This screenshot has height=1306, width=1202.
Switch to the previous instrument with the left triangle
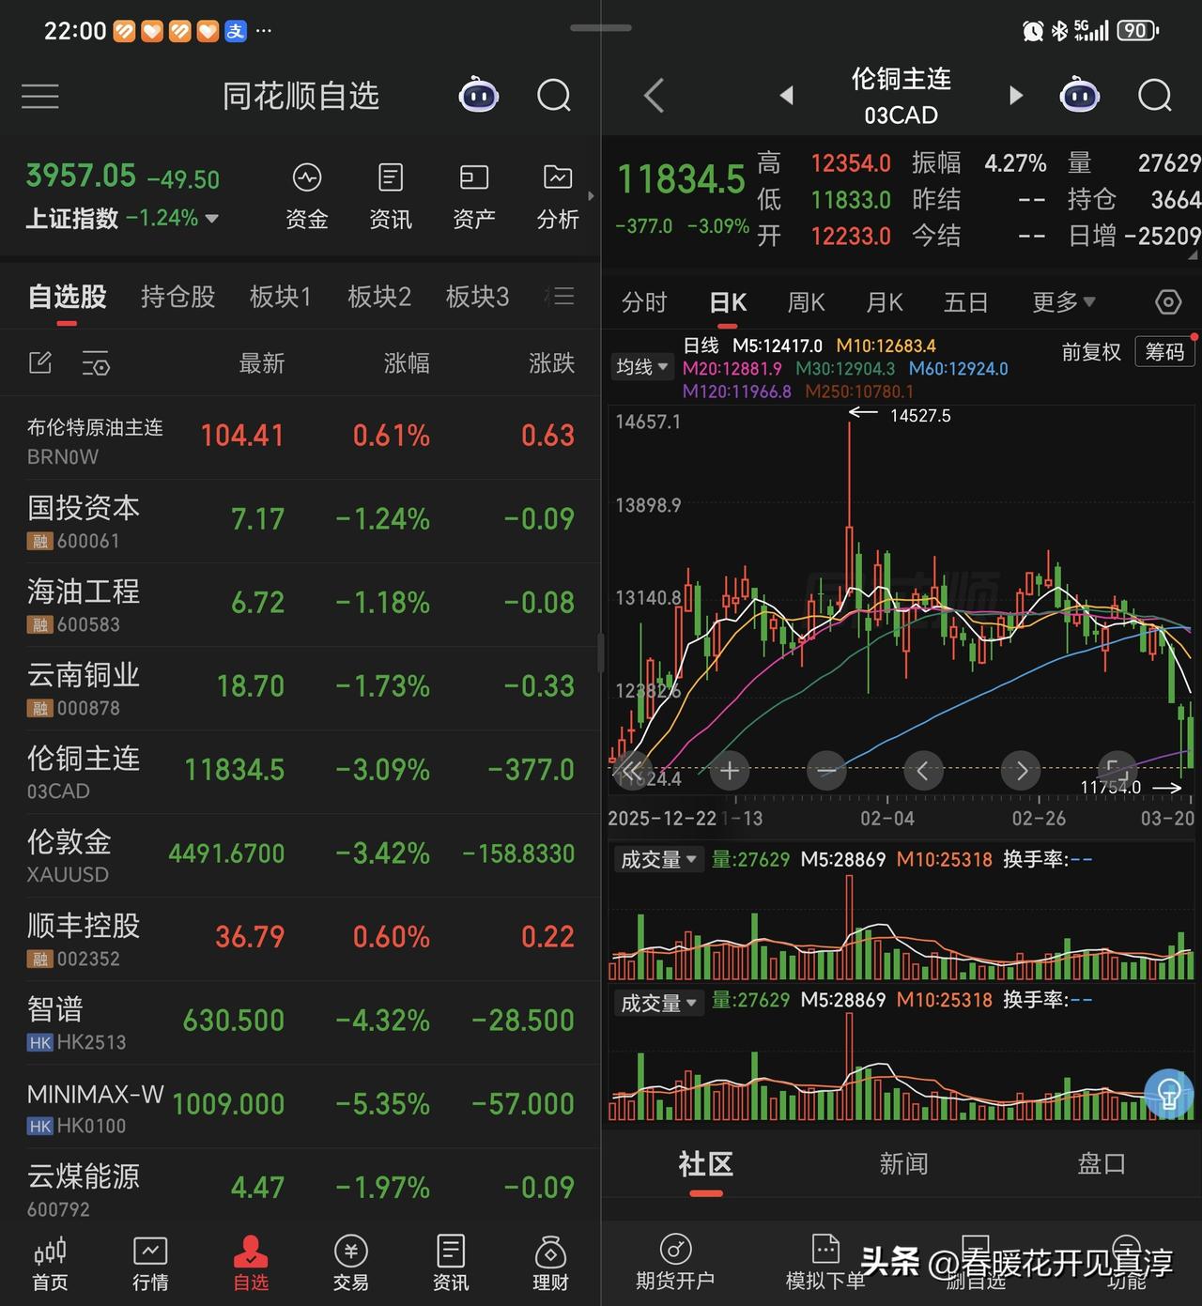[x=787, y=95]
